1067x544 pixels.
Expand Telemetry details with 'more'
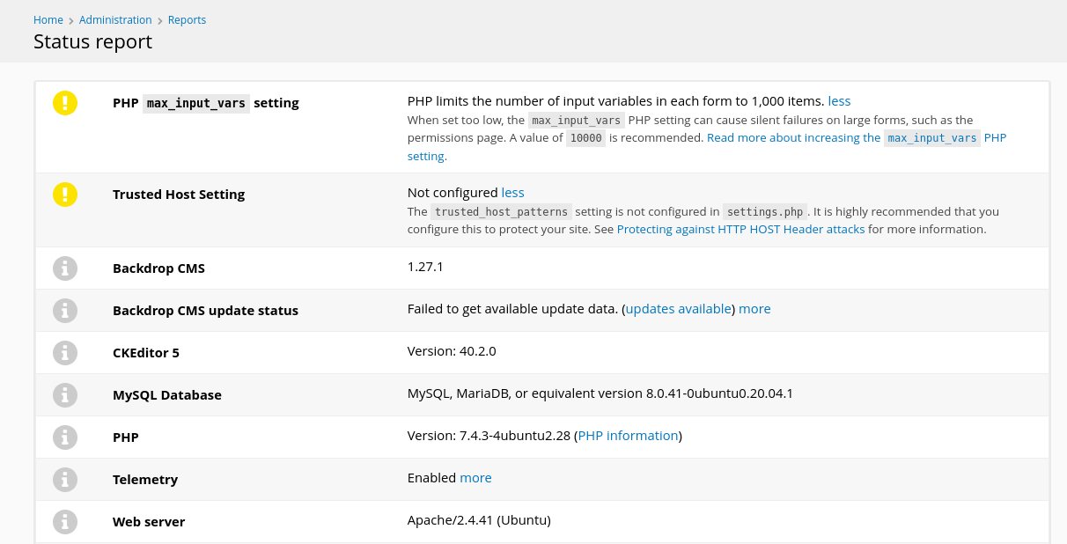[x=475, y=478]
